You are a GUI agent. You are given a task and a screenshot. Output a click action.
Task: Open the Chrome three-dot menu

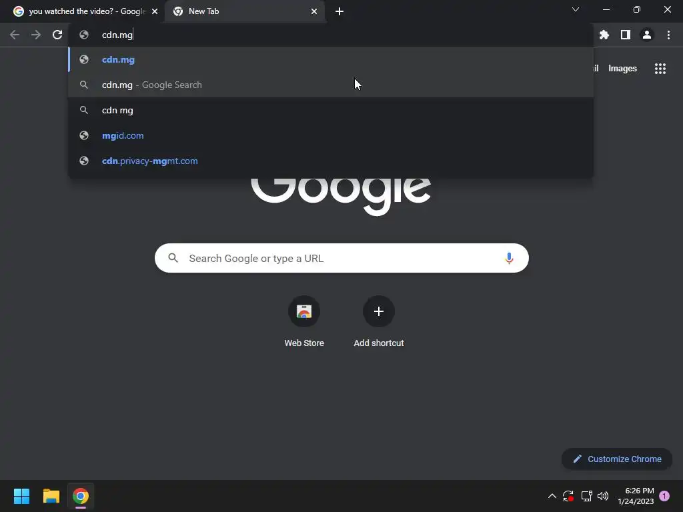668,35
